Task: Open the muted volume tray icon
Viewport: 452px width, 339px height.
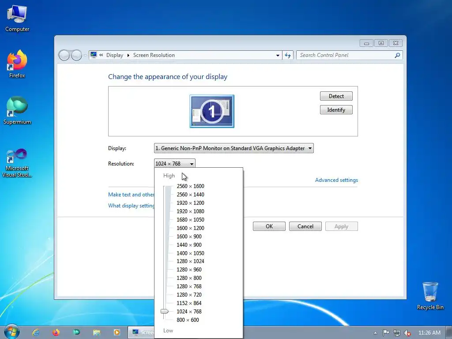Action: (407, 333)
